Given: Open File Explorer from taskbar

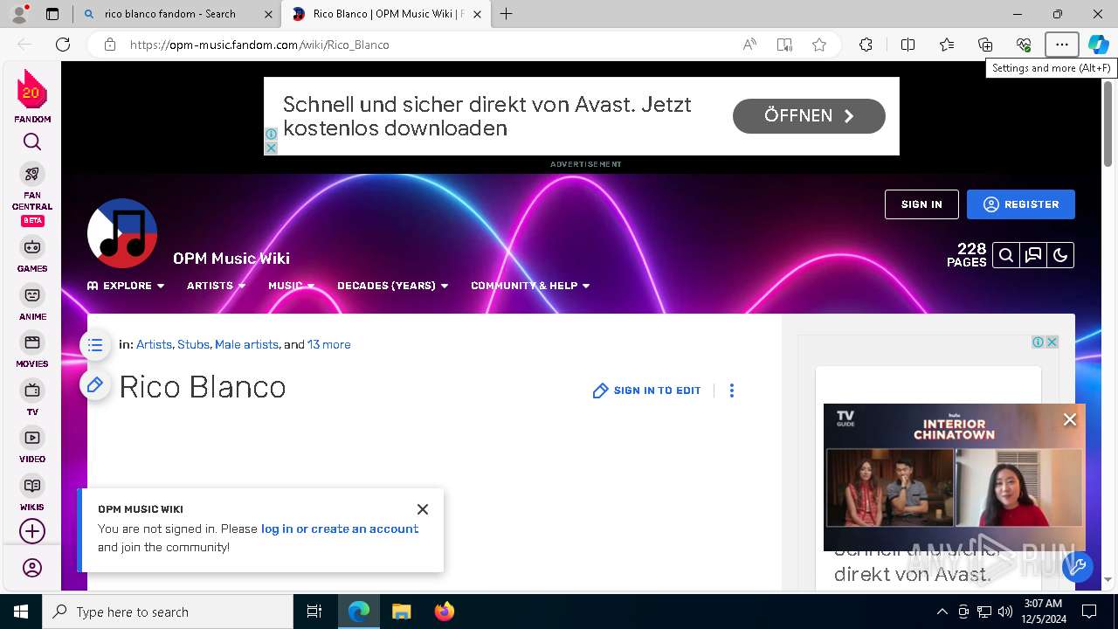Looking at the screenshot, I should pos(401,612).
